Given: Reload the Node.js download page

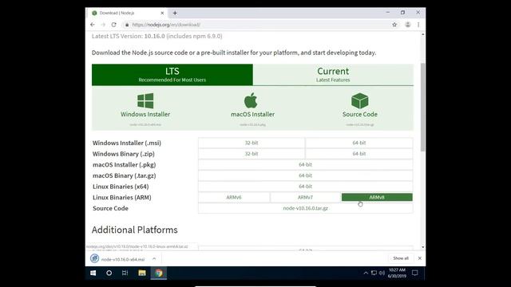Looking at the screenshot, I should click(x=113, y=25).
